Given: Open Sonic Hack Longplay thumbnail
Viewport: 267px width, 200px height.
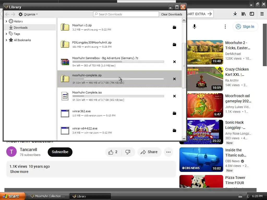Looking at the screenshot, I should click(x=205, y=132).
